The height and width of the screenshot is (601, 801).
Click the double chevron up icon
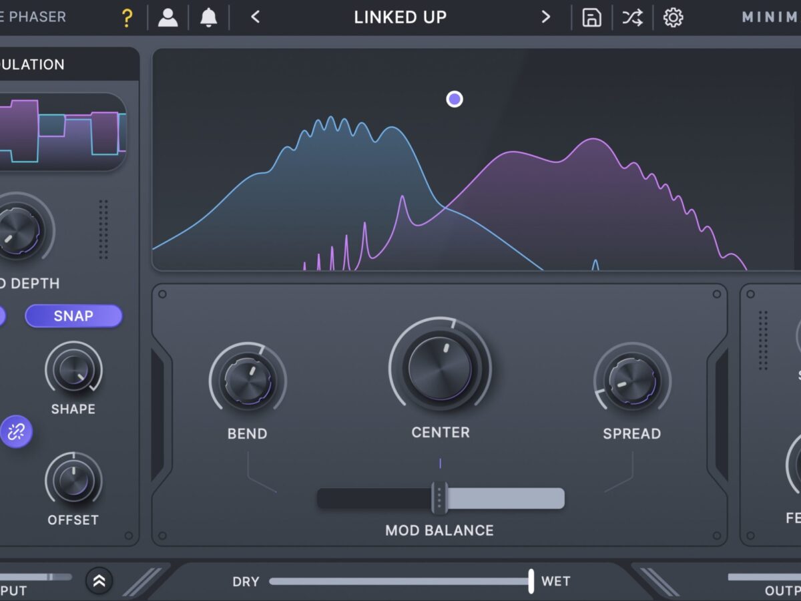[99, 581]
